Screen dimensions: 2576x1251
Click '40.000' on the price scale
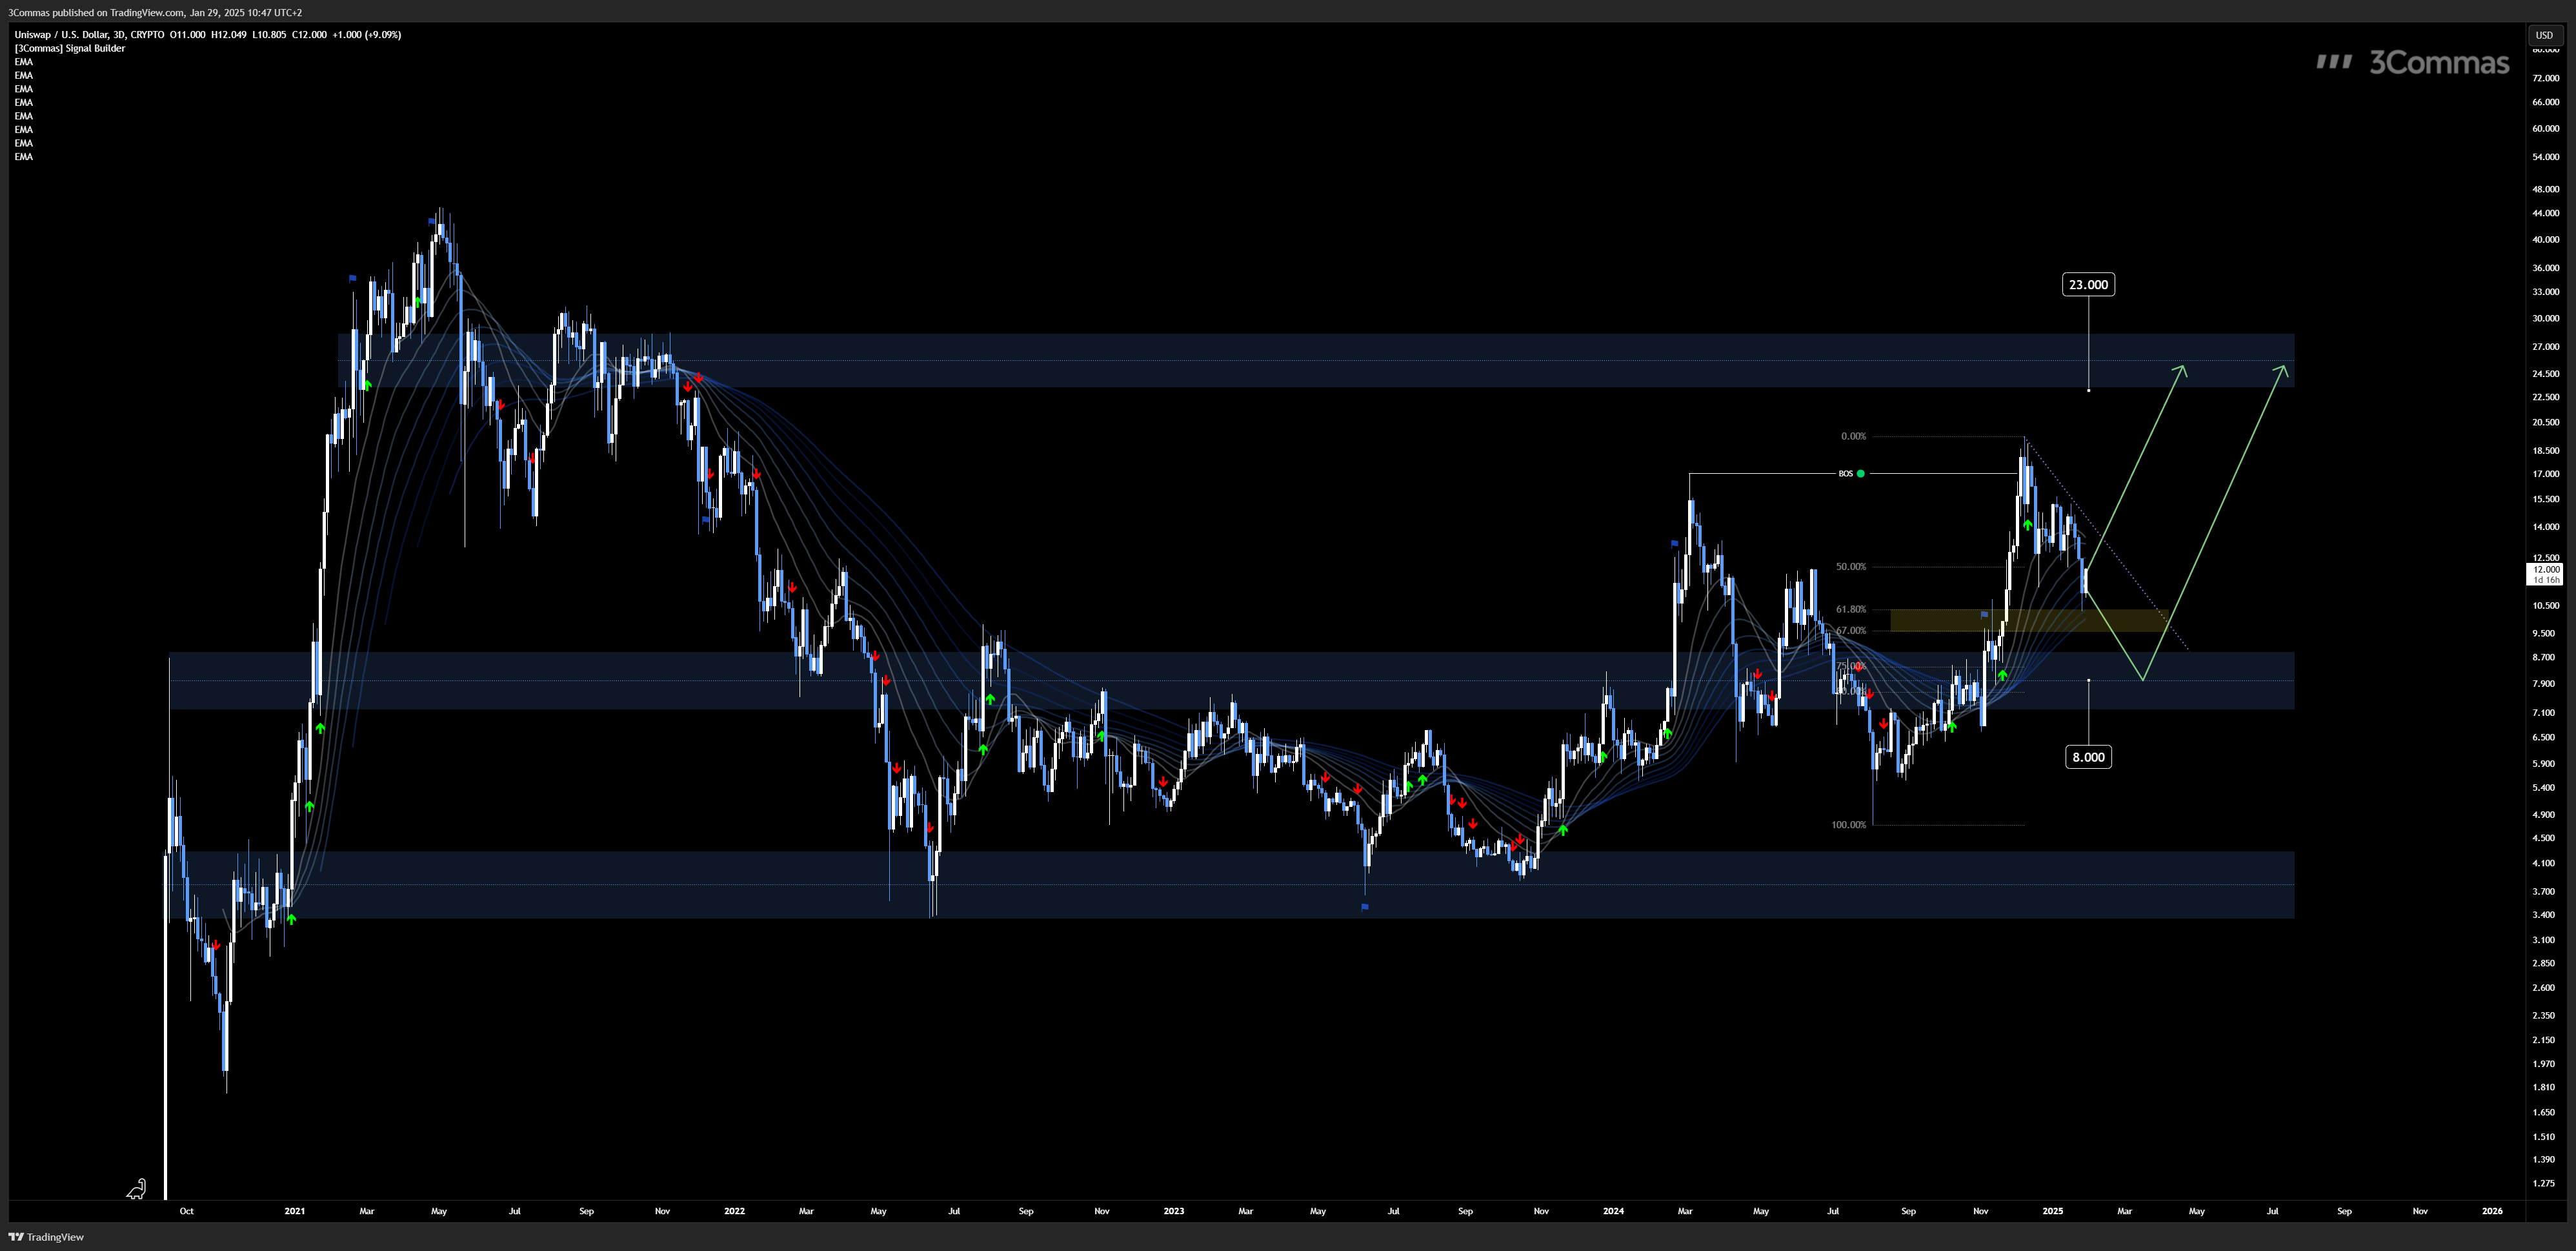[x=2545, y=240]
